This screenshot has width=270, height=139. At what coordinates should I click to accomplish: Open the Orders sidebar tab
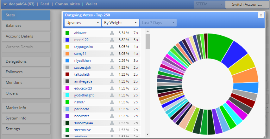click(26, 93)
